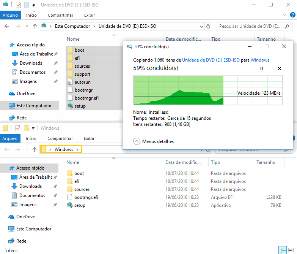Click the search magnifier icon in DVD window
Viewport: 297px width, 254px height.
pos(287,26)
